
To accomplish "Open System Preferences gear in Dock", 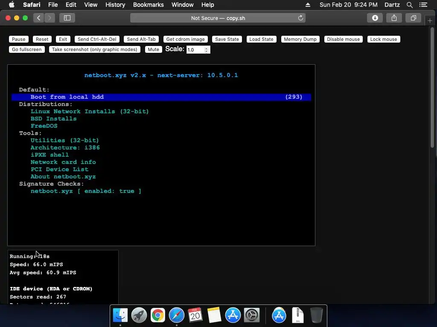I will 252,316.
